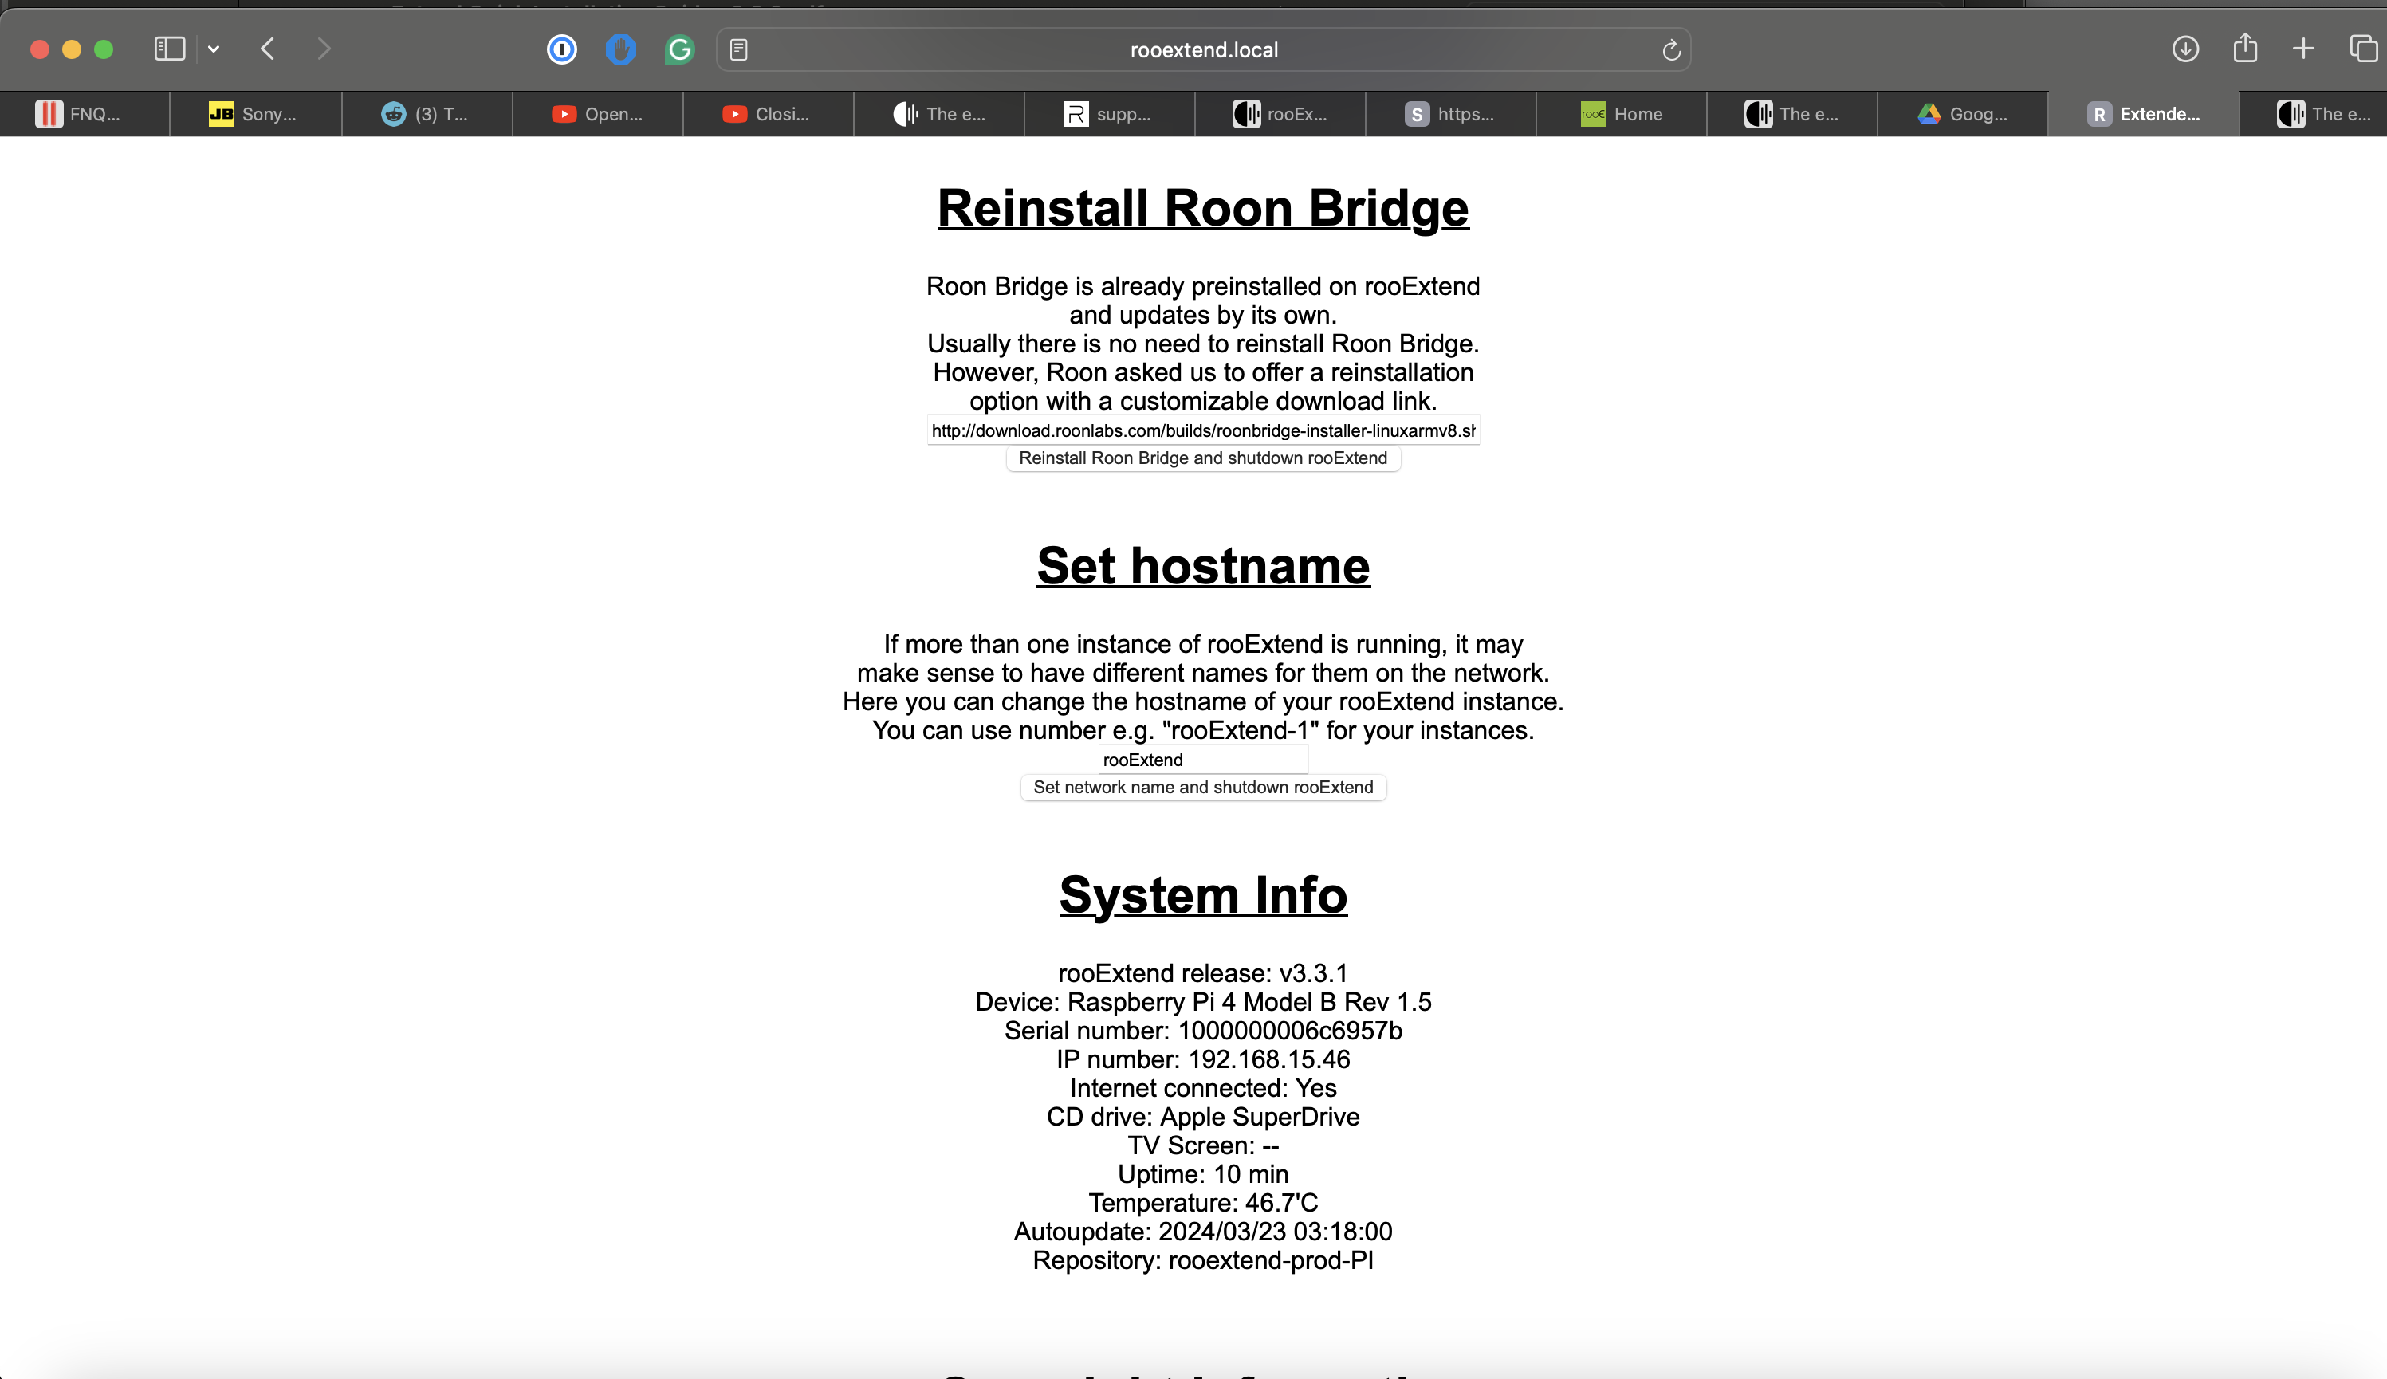Expand the sidebar tab group dropdown chevron

coord(214,49)
